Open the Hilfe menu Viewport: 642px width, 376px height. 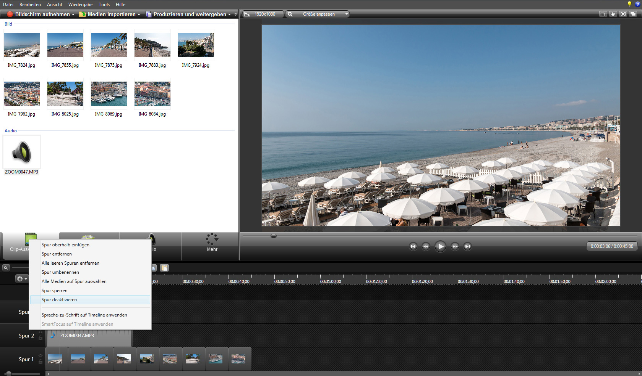click(x=121, y=5)
